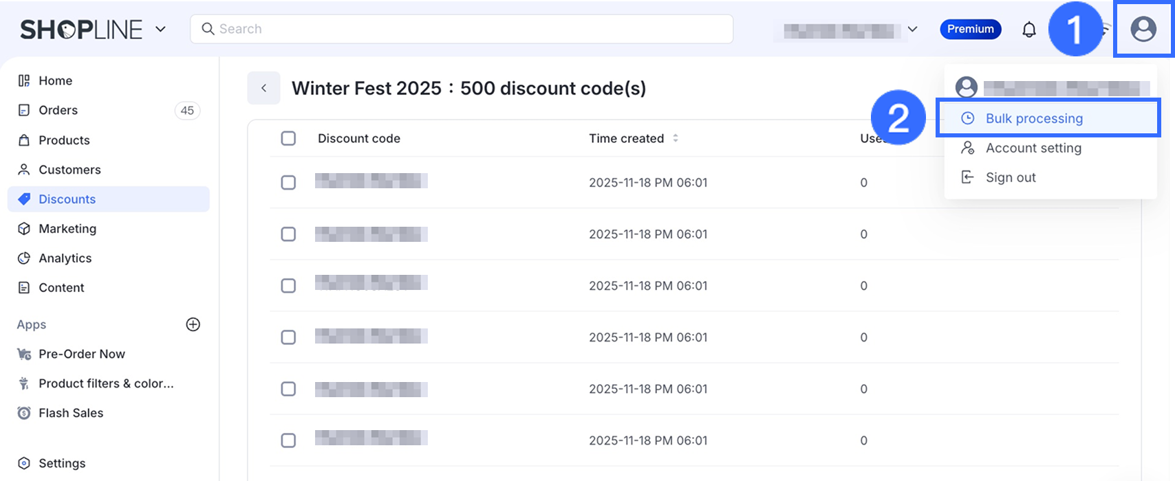Open the user profile avatar menu
1175x481 pixels.
point(1143,30)
